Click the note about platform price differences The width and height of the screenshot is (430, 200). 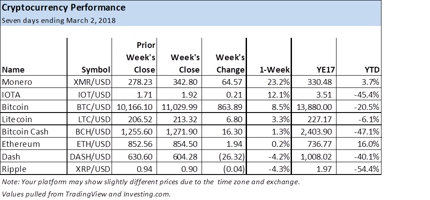click(150, 182)
